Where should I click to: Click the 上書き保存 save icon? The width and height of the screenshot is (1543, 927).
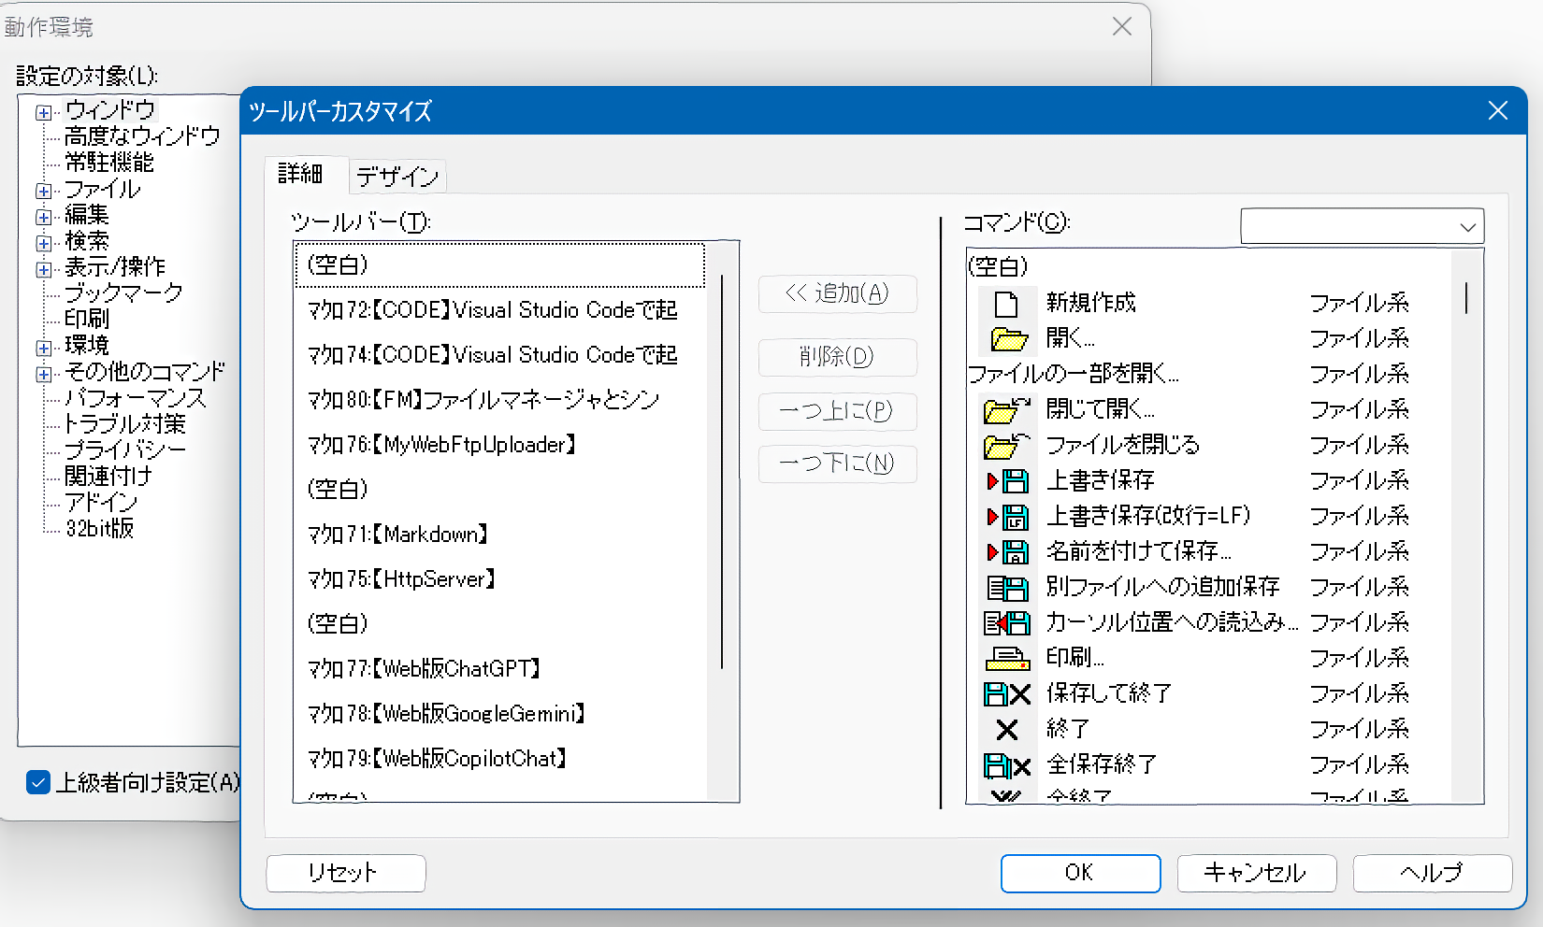click(x=1008, y=481)
